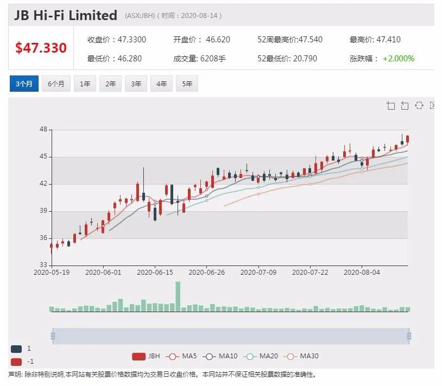Image resolution: width=442 pixels, height=386 pixels.
Task: Click the 最高价: 47.410 value
Action: (375, 40)
